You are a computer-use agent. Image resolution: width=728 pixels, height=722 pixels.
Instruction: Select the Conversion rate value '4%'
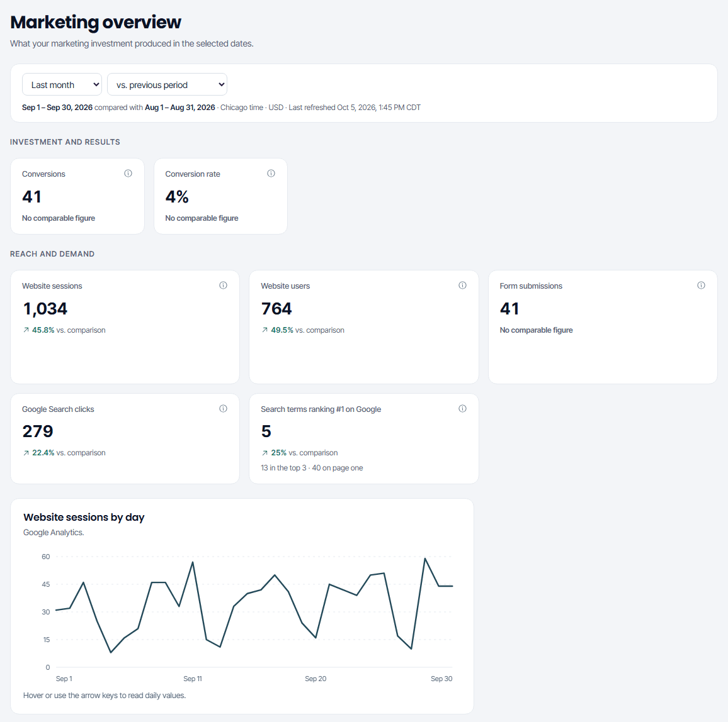(x=177, y=197)
